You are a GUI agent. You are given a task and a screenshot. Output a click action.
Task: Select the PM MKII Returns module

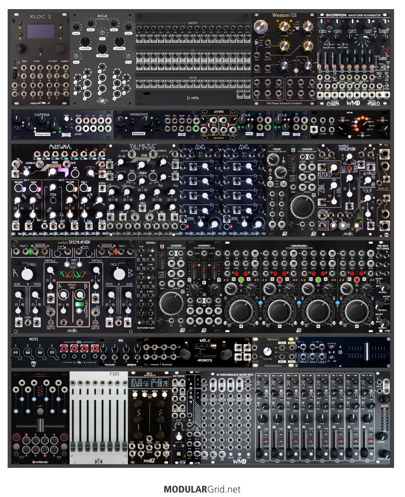[x=383, y=287]
